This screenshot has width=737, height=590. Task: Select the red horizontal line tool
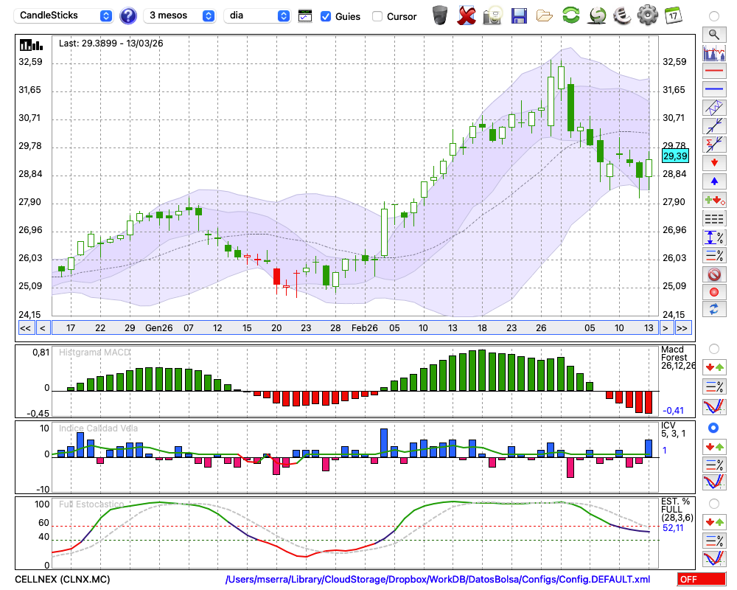pos(713,72)
